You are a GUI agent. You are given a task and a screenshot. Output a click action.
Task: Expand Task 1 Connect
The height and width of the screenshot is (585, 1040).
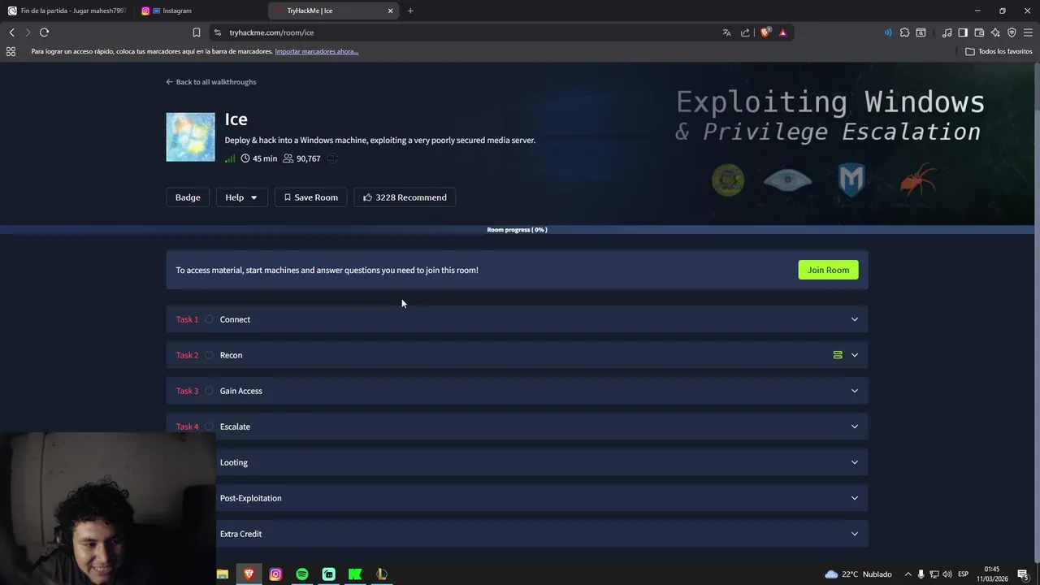517,319
